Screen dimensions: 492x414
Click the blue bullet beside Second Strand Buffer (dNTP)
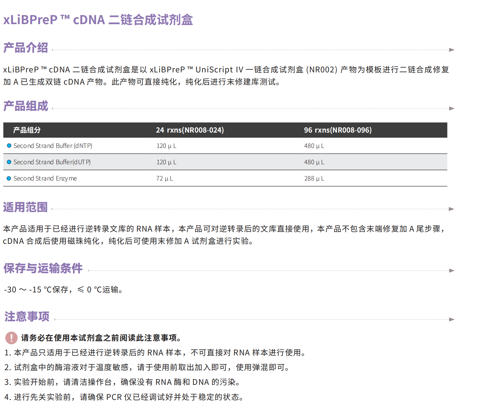pos(9,146)
